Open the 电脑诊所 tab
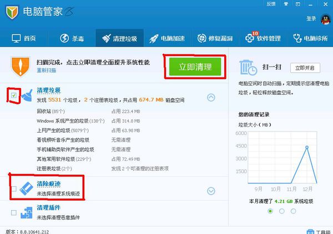Screen dimensions: 333x234 [x=310, y=38]
